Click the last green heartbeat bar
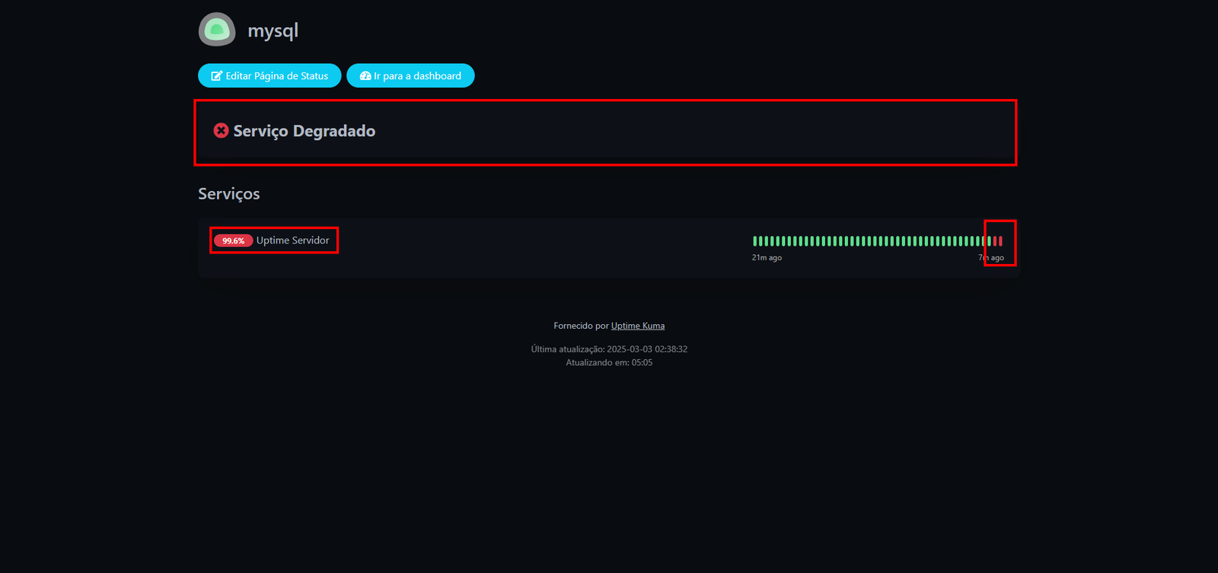This screenshot has width=1218, height=573. (x=989, y=241)
